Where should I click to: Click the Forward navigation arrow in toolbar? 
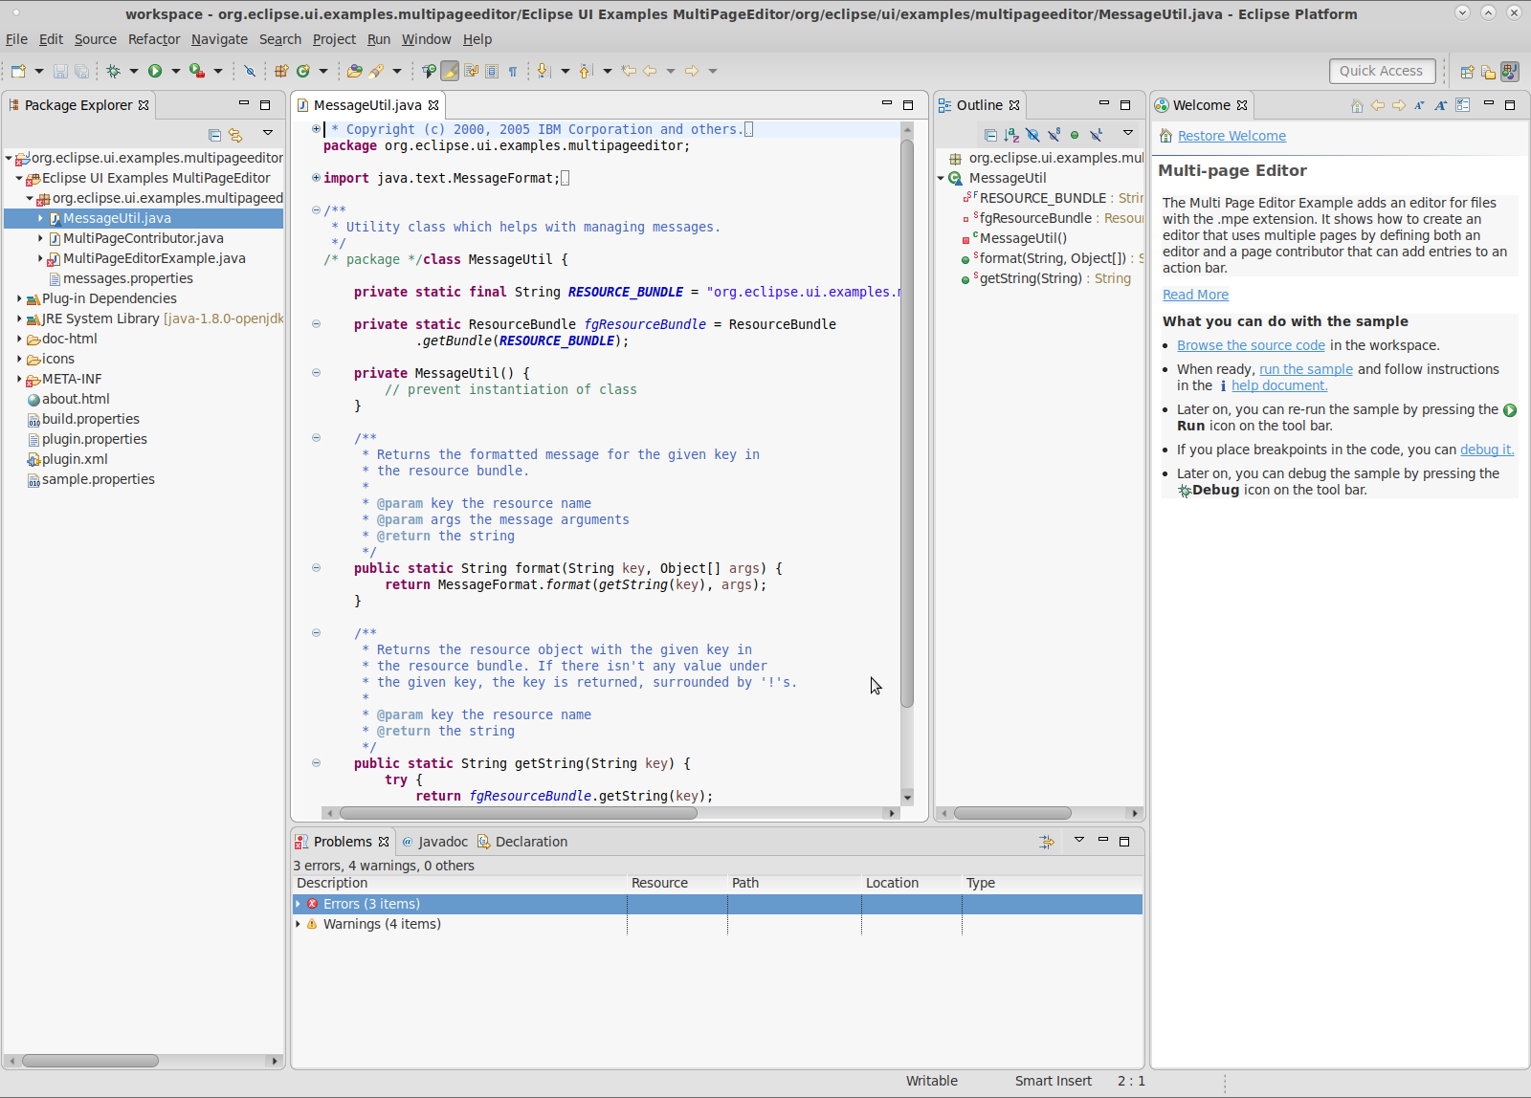692,71
